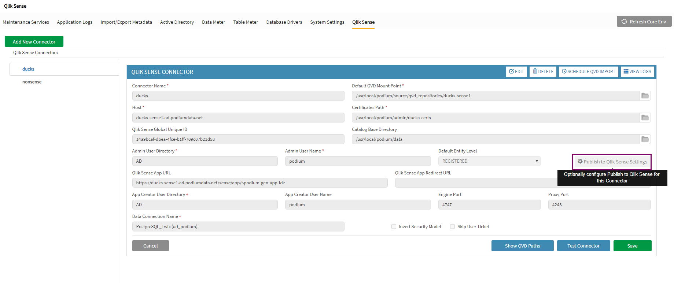Viewport: 674px width, 283px height.
Task: Open Database Drivers tab
Action: 284,22
